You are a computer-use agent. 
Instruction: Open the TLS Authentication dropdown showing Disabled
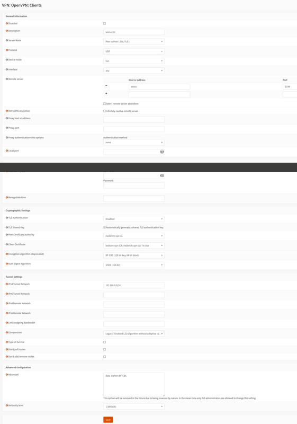134,219
